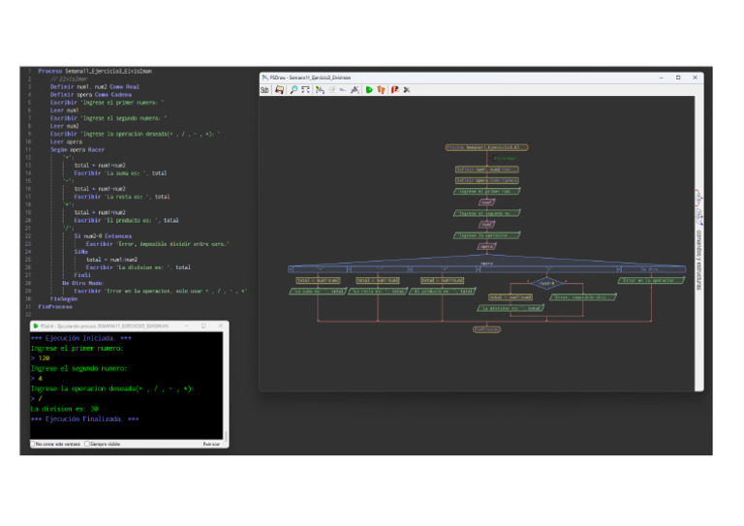
Task: Click the greyed box icon in PSDraw toolbar
Action: click(x=331, y=90)
